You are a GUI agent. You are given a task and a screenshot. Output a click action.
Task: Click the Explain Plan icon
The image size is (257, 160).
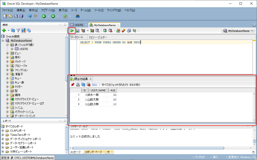[83, 31]
